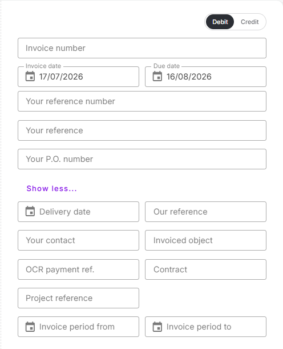
Task: Click the Invoice period from calendar icon
Action: (x=30, y=327)
